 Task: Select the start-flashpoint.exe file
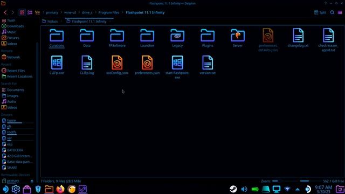177,67
